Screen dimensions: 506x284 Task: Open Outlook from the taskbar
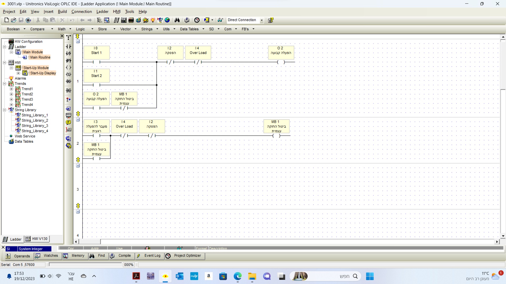tap(180, 276)
